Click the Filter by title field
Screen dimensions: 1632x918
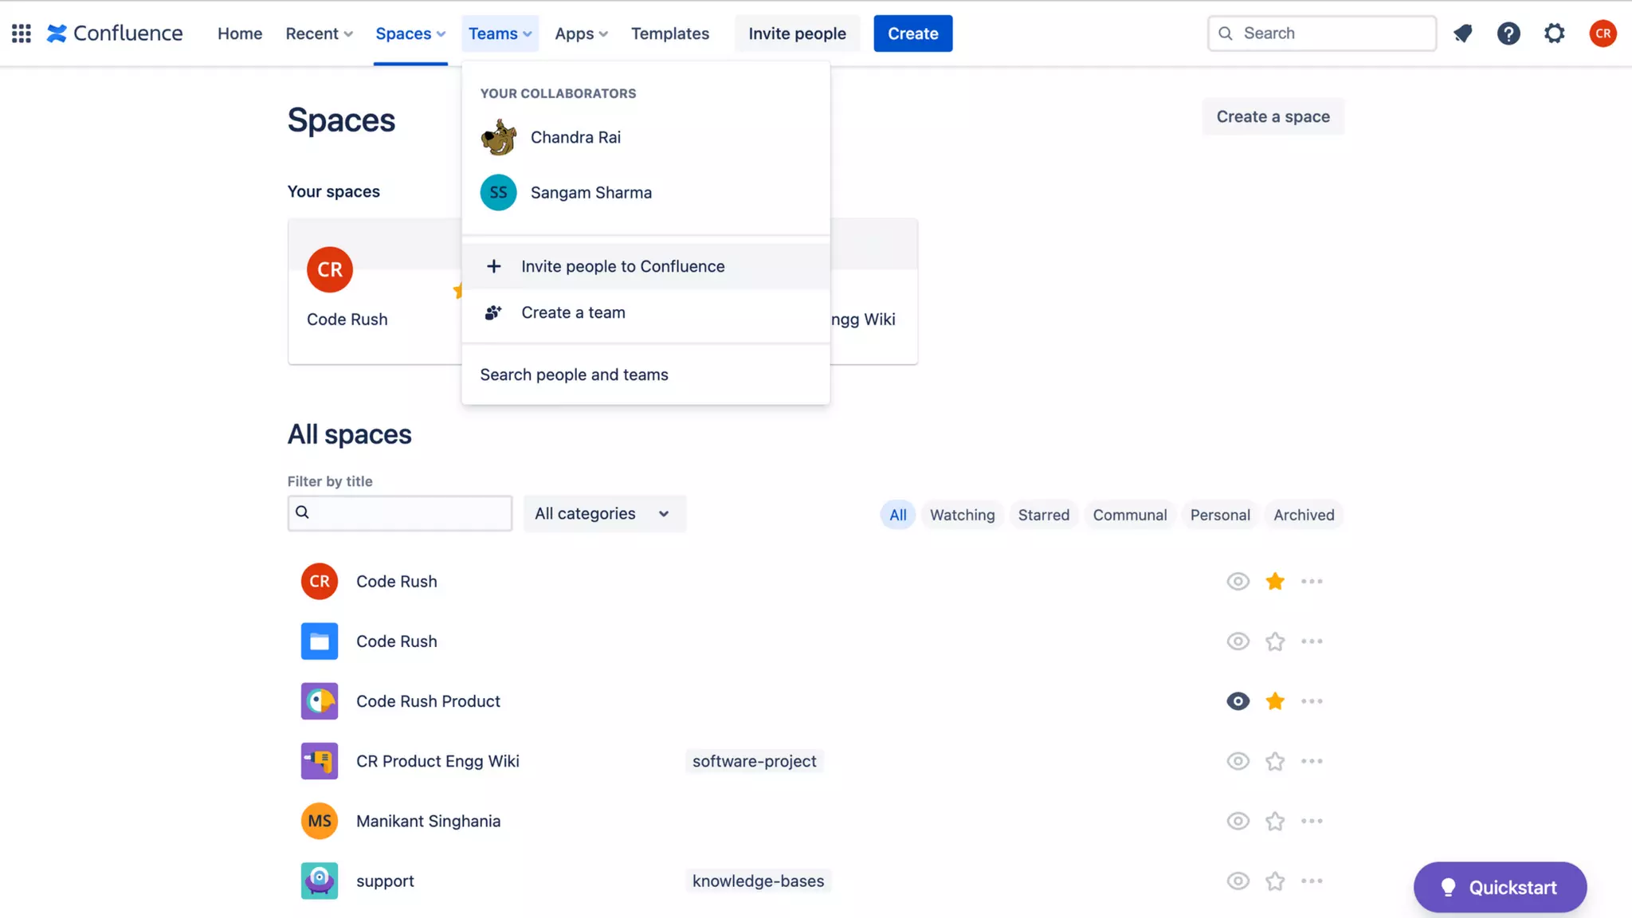[400, 512]
